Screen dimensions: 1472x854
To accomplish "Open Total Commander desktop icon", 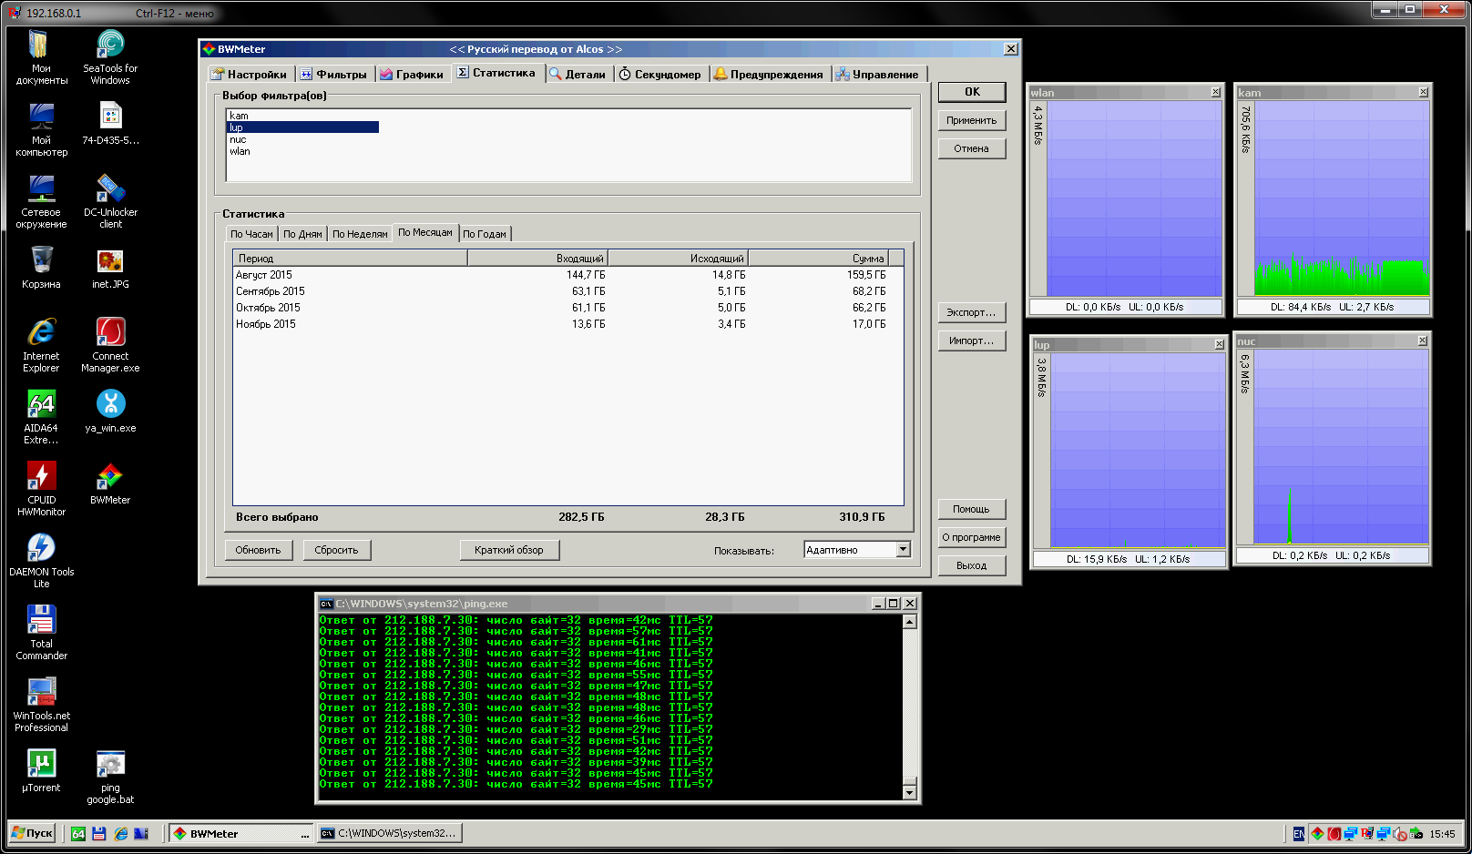I will pos(41,633).
